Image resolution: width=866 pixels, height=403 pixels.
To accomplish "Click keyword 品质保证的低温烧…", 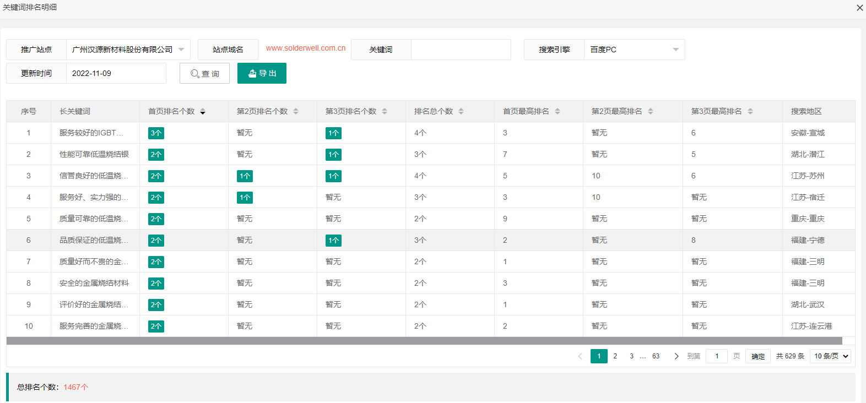I will click(94, 240).
